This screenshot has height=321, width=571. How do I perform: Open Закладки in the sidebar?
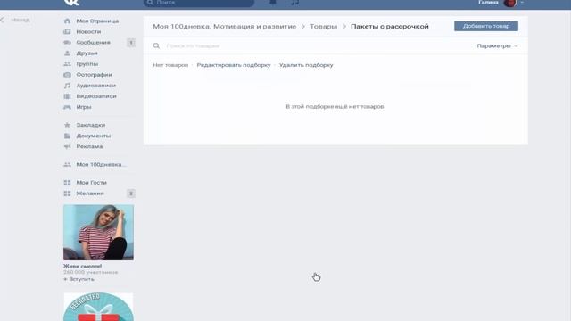pyautogui.click(x=91, y=125)
